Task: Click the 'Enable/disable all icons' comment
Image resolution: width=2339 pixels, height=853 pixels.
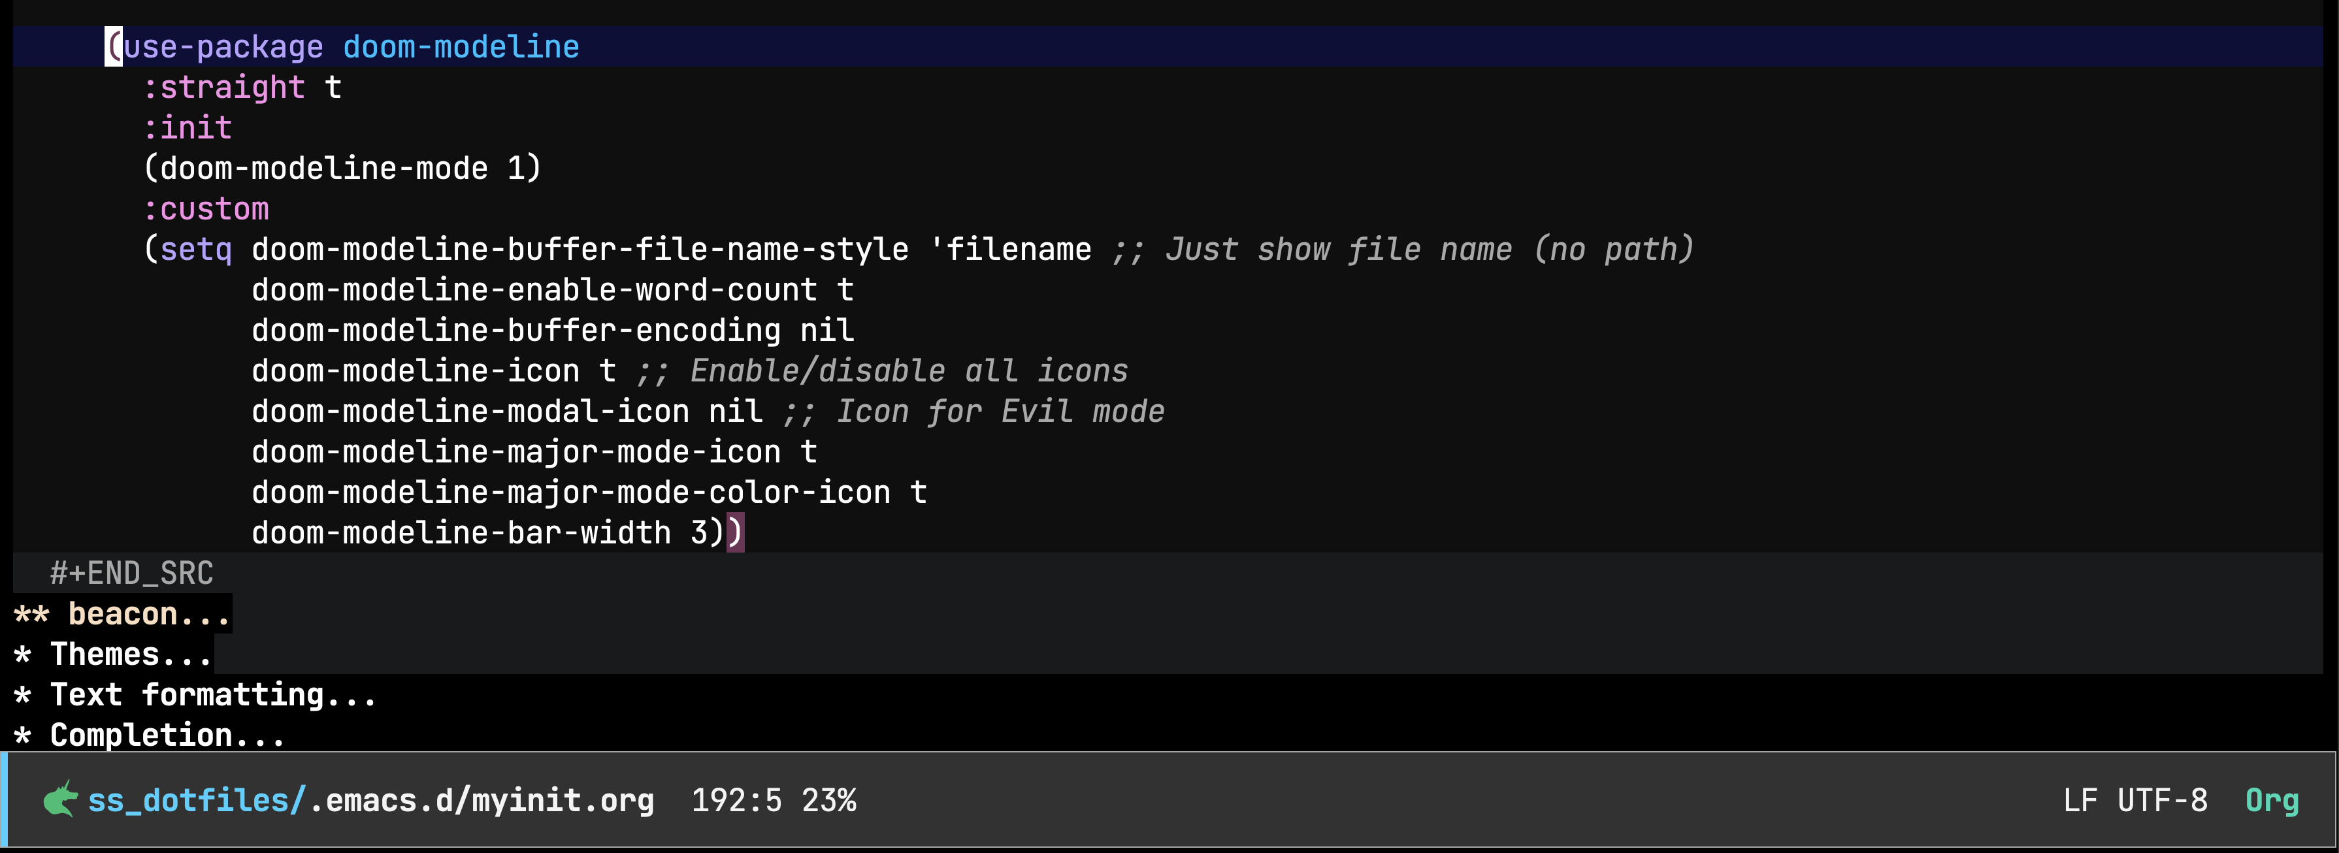Action: coord(908,370)
